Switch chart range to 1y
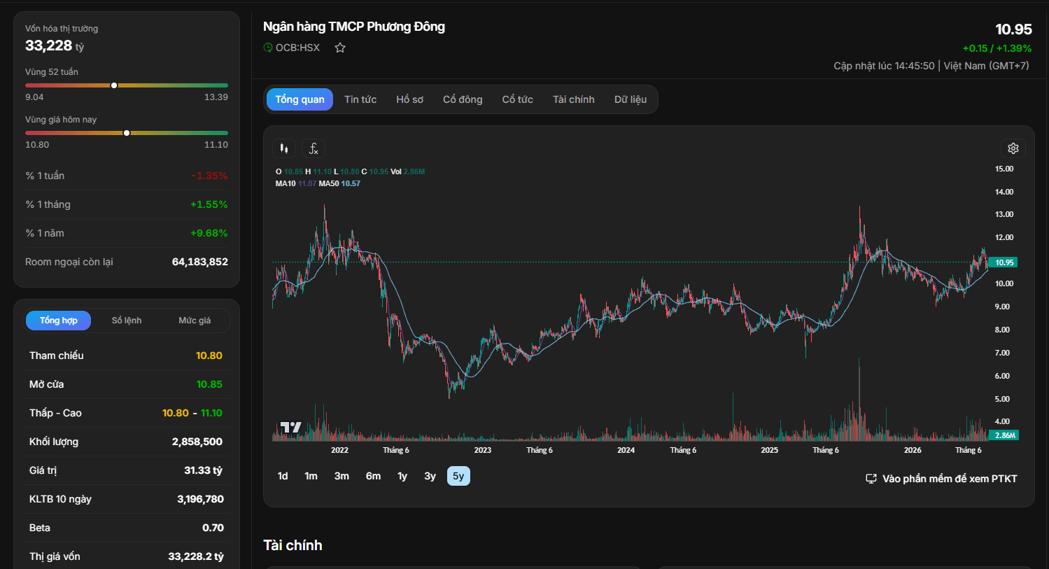The width and height of the screenshot is (1049, 569). (402, 476)
